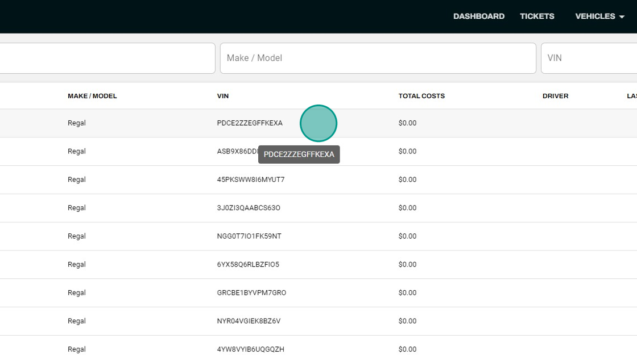Sort by the Driver column header

(555, 96)
